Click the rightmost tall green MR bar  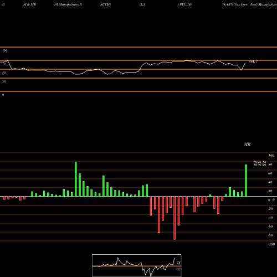click(246, 181)
